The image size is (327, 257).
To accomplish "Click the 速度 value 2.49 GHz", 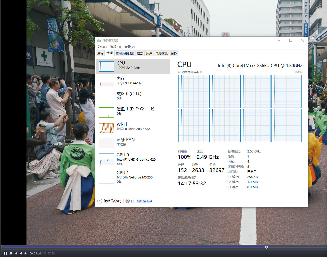I will point(208,157).
